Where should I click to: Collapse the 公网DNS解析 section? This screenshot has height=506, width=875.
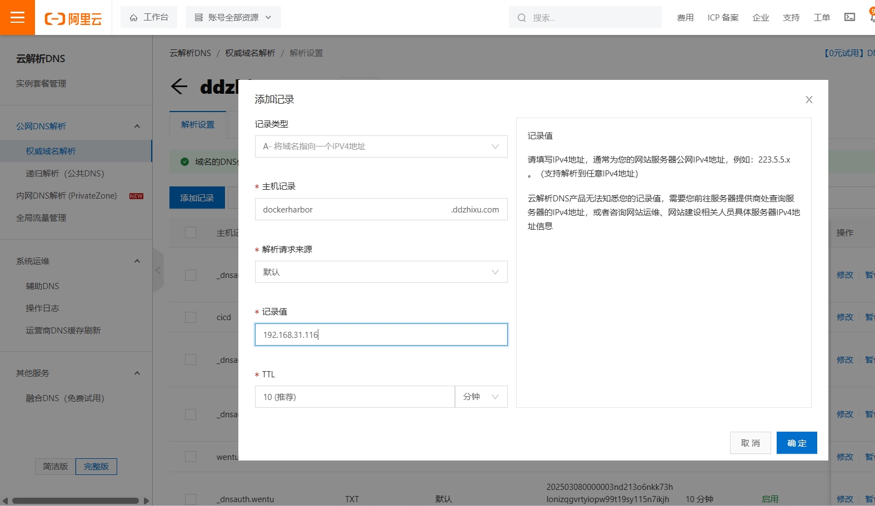[x=137, y=126]
